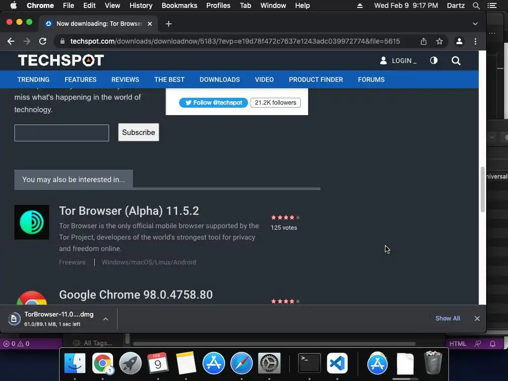Image resolution: width=508 pixels, height=381 pixels.
Task: Click the site lock icon in address bar
Action: pos(63,41)
